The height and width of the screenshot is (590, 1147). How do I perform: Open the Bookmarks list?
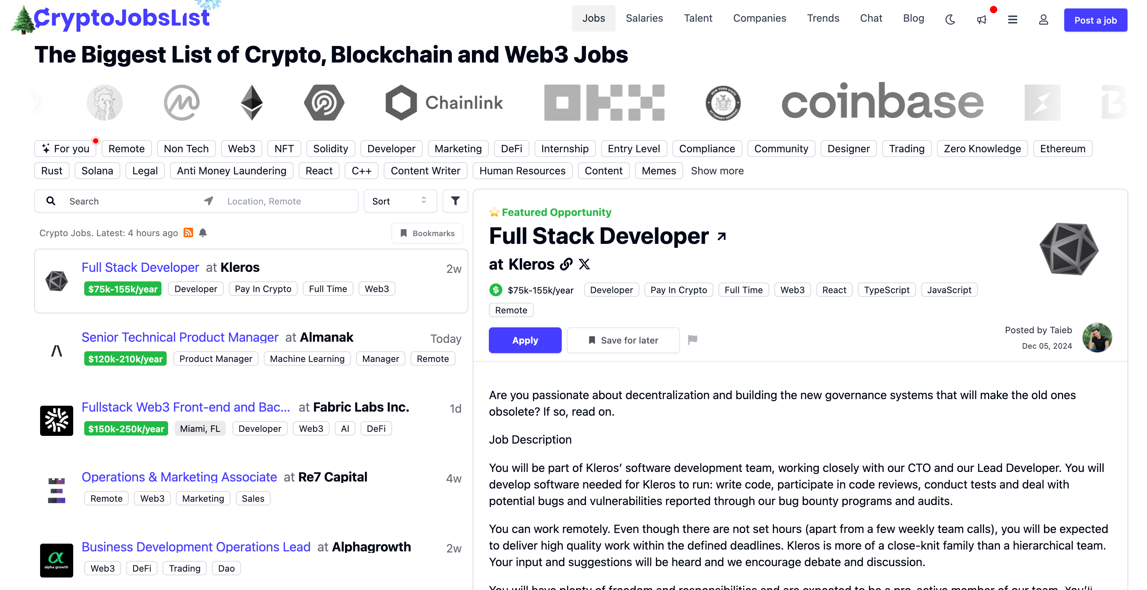pos(427,233)
